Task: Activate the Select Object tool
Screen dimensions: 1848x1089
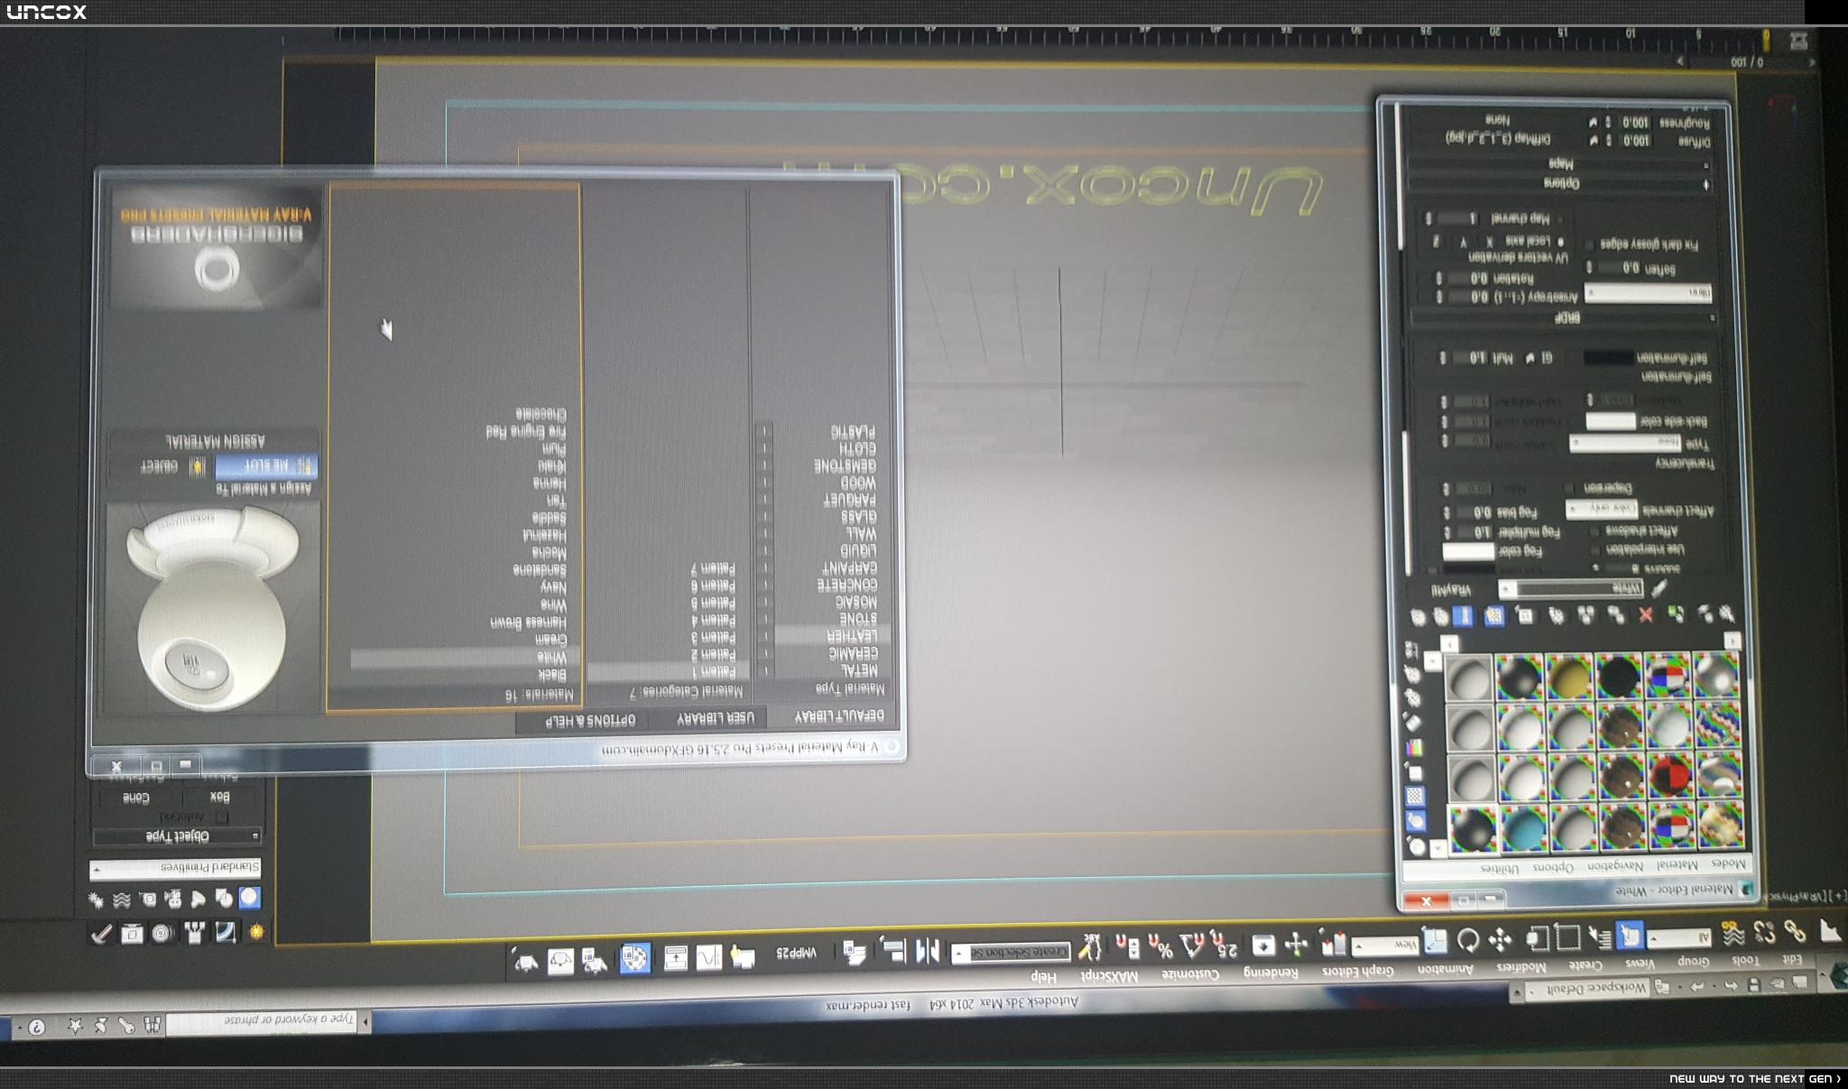Action: [1630, 937]
